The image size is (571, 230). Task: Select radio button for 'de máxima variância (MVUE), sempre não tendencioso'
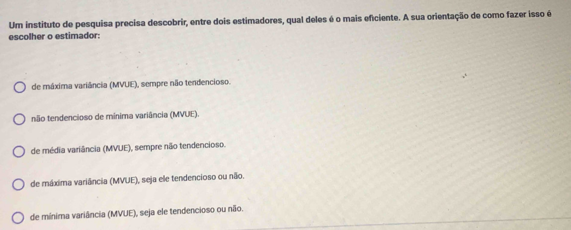pyautogui.click(x=19, y=88)
